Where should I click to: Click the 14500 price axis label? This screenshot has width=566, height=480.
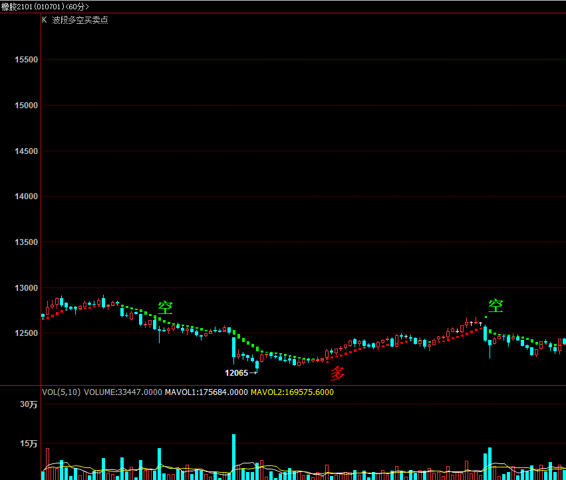coord(26,151)
